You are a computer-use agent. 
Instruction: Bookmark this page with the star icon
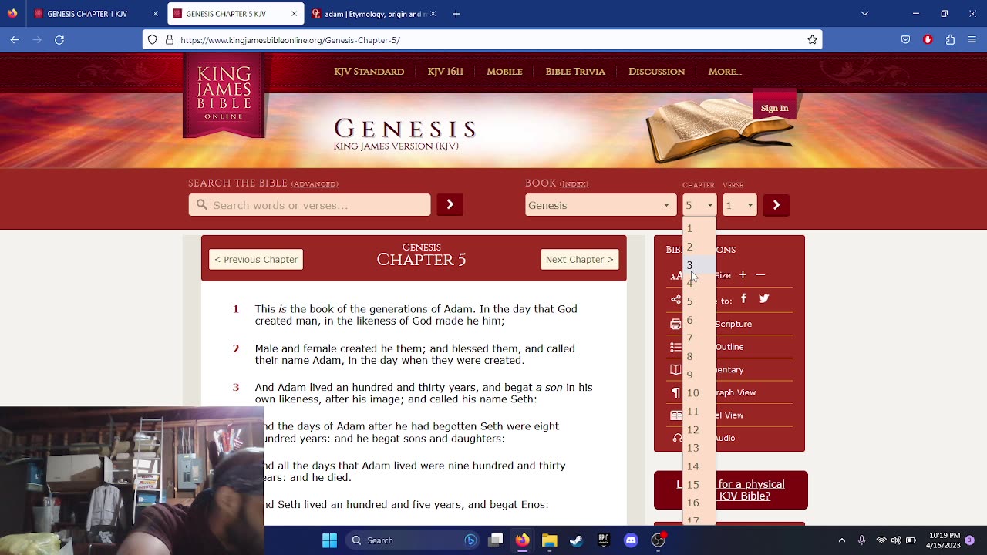click(812, 39)
